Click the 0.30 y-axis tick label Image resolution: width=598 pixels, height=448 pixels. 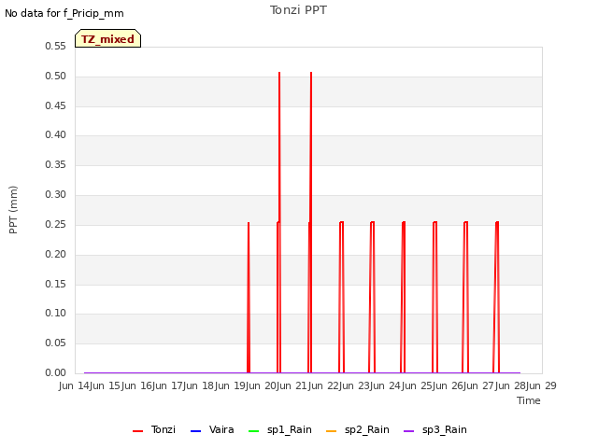[x=56, y=194]
